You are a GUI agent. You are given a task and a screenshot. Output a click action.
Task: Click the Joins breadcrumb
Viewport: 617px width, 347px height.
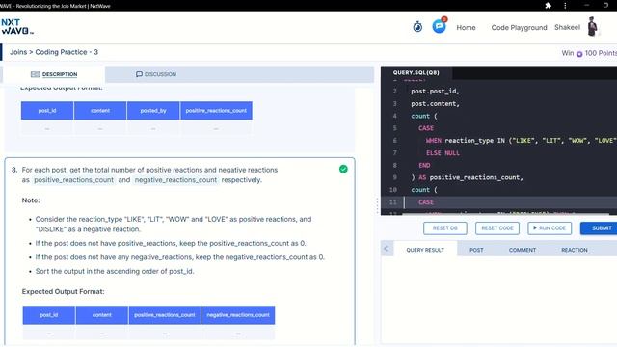click(18, 52)
